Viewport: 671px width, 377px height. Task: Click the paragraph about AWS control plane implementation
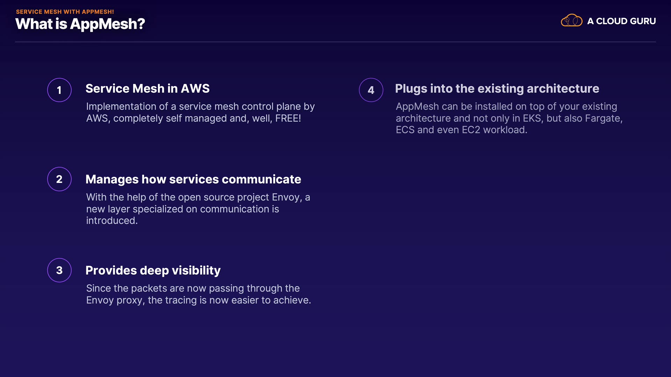coord(200,112)
